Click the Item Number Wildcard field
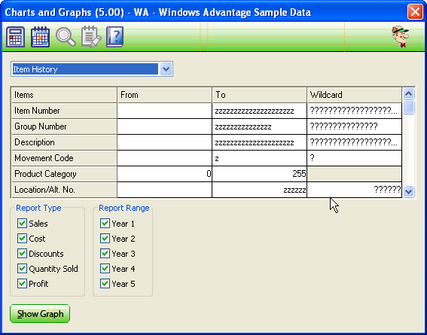This screenshot has width=427, height=335. click(x=354, y=111)
